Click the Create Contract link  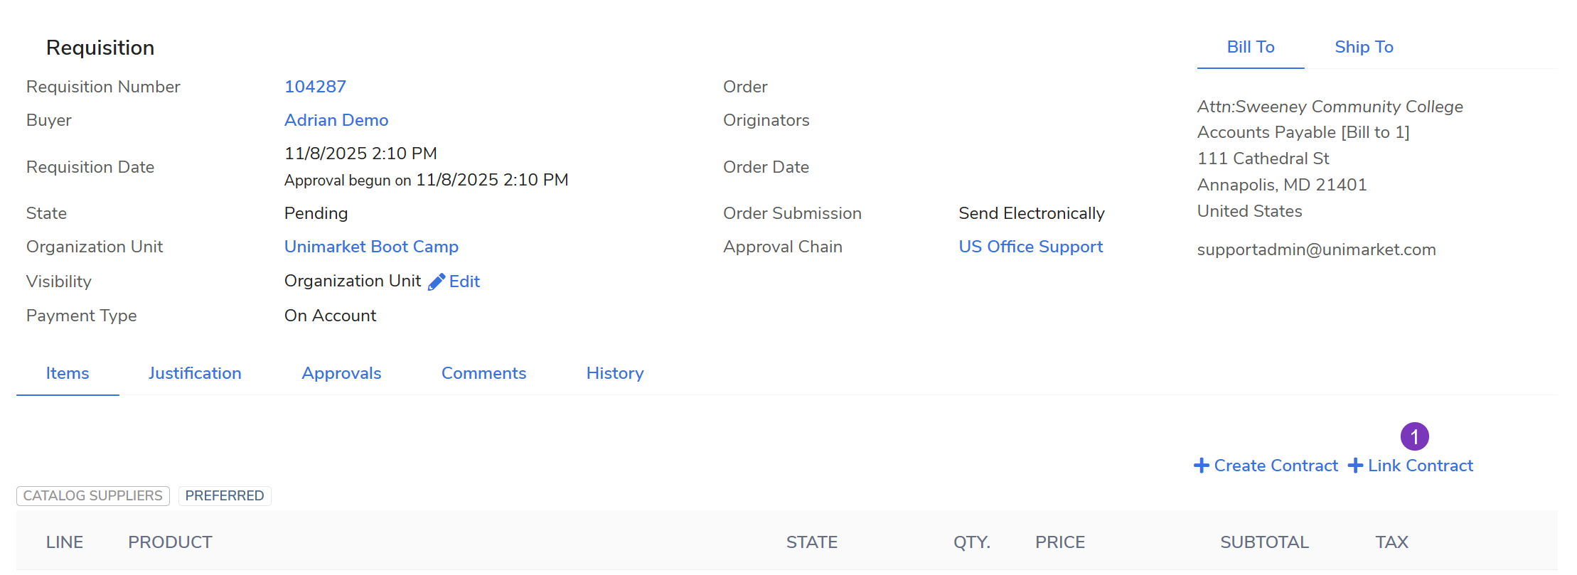[x=1276, y=466]
